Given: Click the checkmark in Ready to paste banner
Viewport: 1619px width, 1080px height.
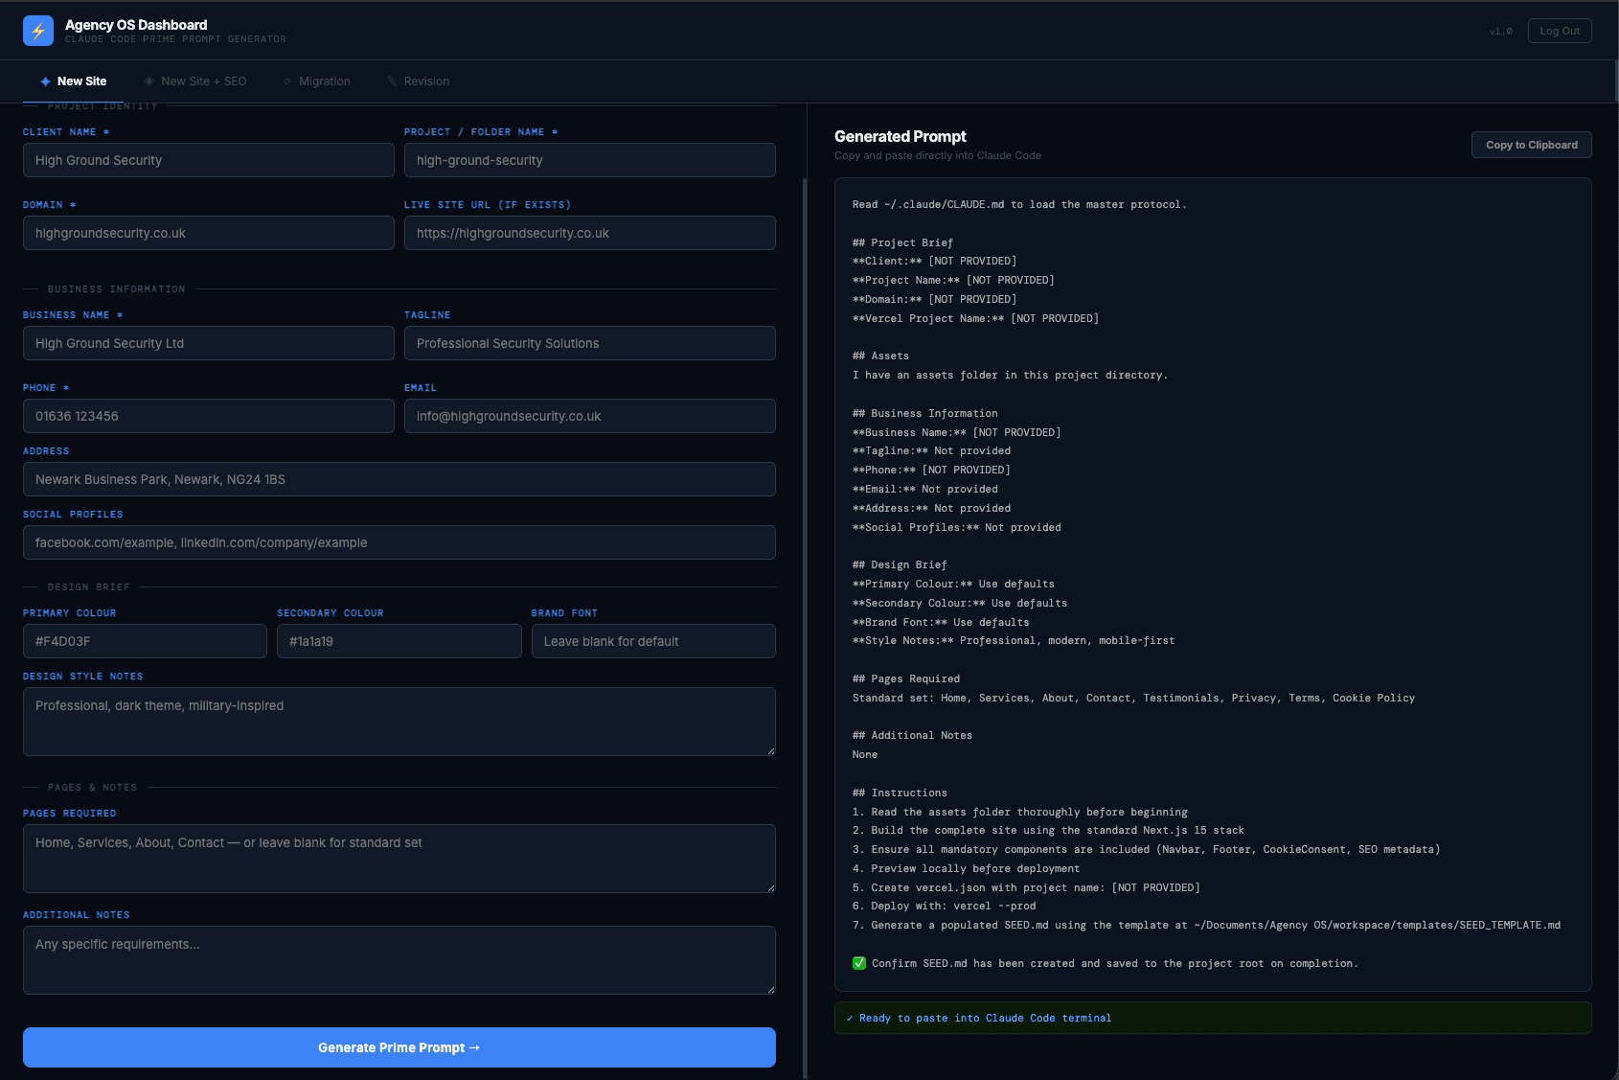Looking at the screenshot, I should [850, 1018].
